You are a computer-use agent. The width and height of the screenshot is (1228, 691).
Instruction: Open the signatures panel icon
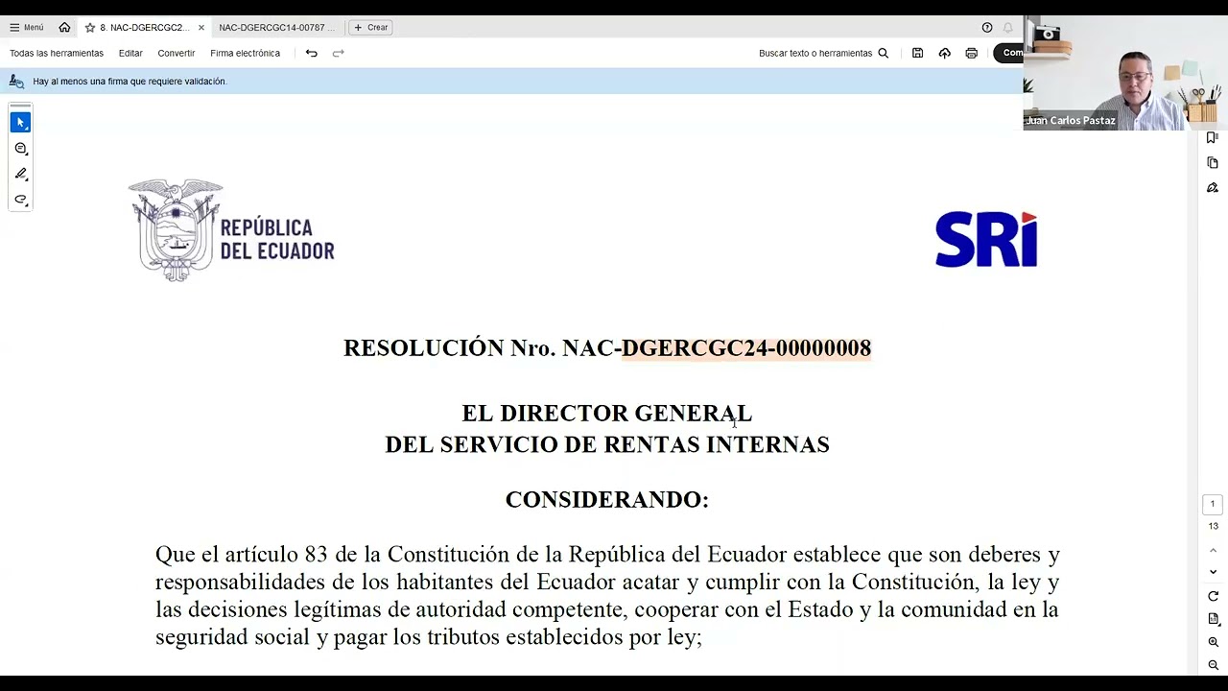point(1213,188)
